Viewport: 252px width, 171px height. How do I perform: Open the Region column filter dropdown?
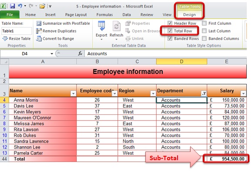coord(153,94)
